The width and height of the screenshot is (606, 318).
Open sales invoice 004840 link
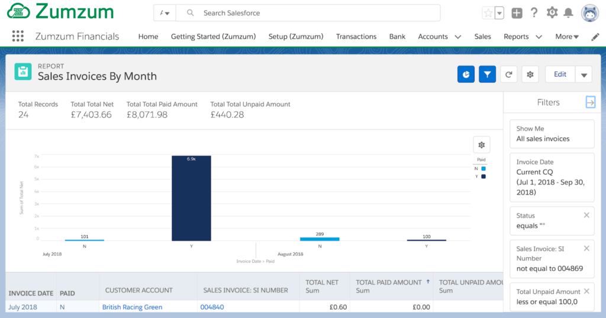pyautogui.click(x=212, y=307)
